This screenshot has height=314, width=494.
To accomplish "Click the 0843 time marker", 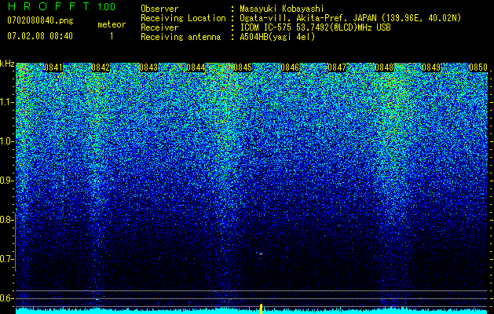I will [148, 68].
